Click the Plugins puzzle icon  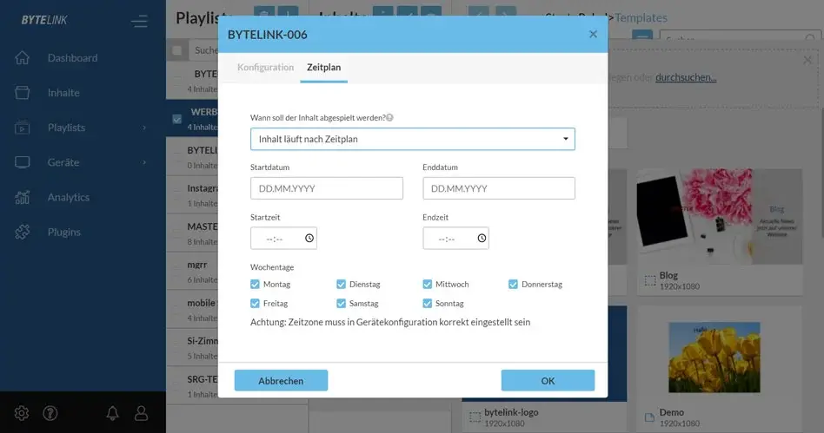(22, 232)
